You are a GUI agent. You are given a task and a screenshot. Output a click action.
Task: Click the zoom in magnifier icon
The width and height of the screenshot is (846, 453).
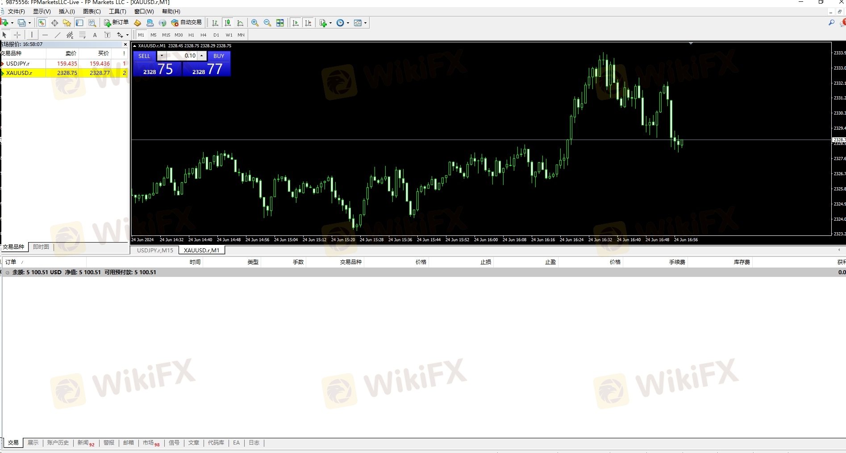click(255, 23)
